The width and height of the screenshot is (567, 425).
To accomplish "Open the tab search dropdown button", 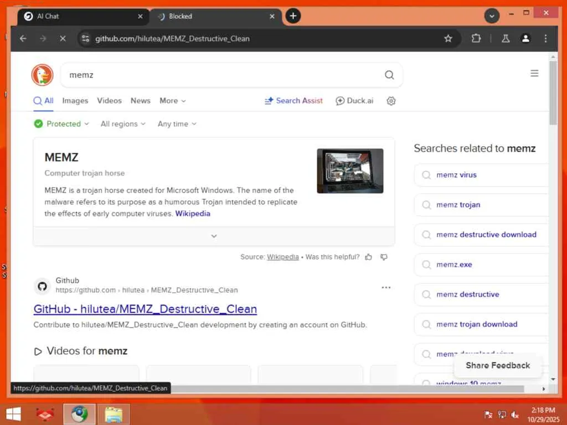I will tap(492, 16).
